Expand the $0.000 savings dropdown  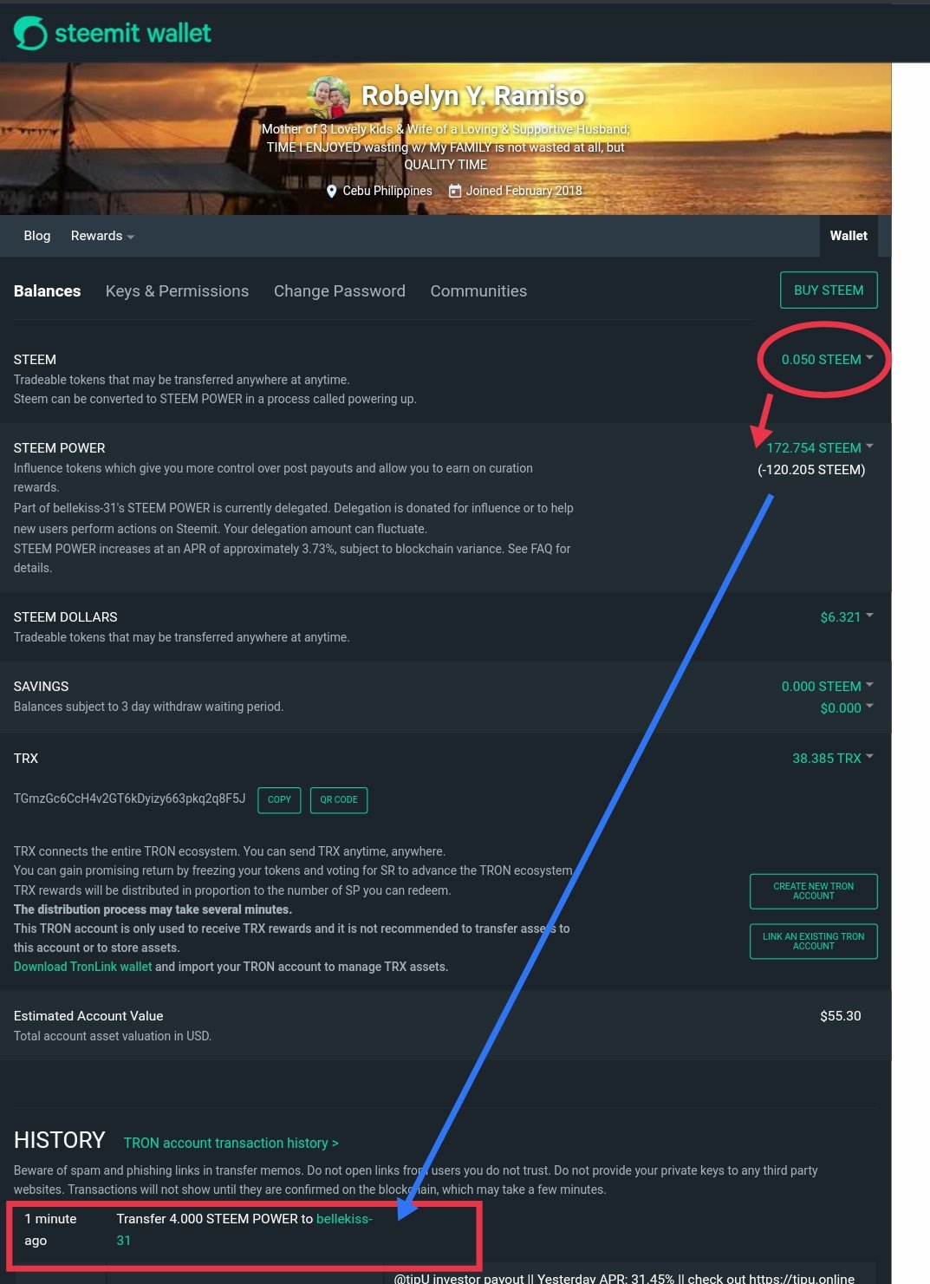coord(846,708)
